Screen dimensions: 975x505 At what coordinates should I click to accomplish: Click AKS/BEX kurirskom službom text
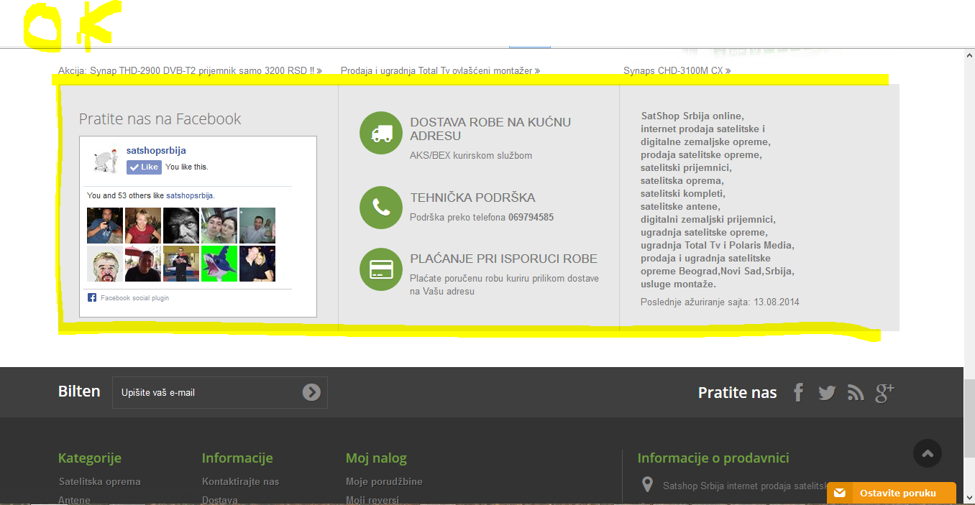[471, 155]
